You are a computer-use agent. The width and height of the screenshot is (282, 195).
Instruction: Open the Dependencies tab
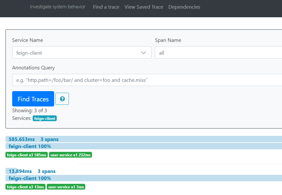(x=184, y=7)
